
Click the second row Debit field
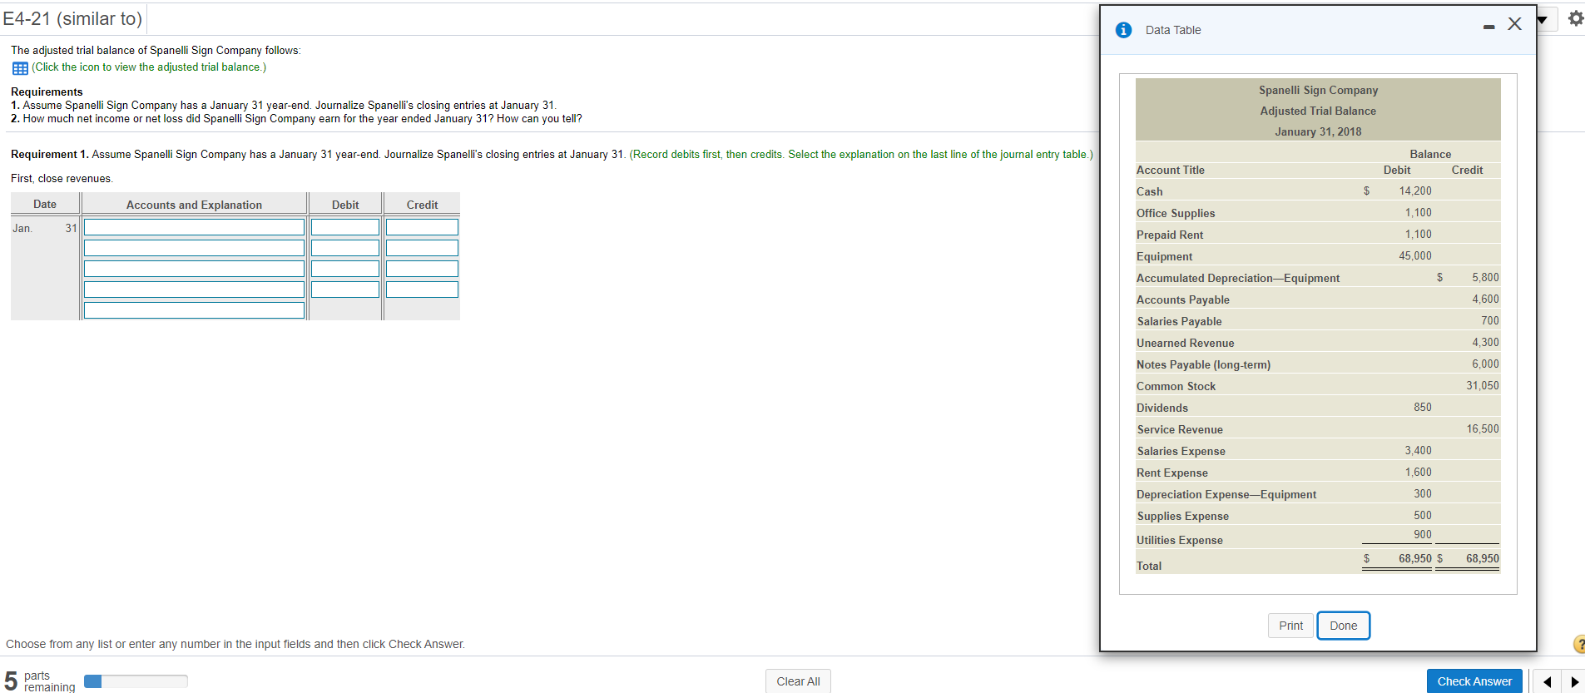345,248
